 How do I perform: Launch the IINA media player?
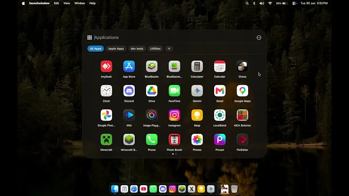click(x=129, y=115)
